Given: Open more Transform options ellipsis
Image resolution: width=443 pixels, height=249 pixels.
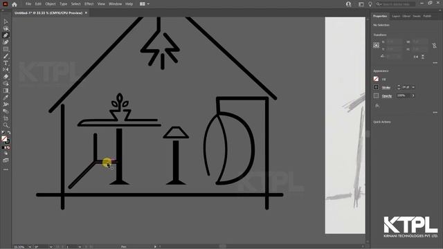Looking at the screenshot, I should coord(435,63).
